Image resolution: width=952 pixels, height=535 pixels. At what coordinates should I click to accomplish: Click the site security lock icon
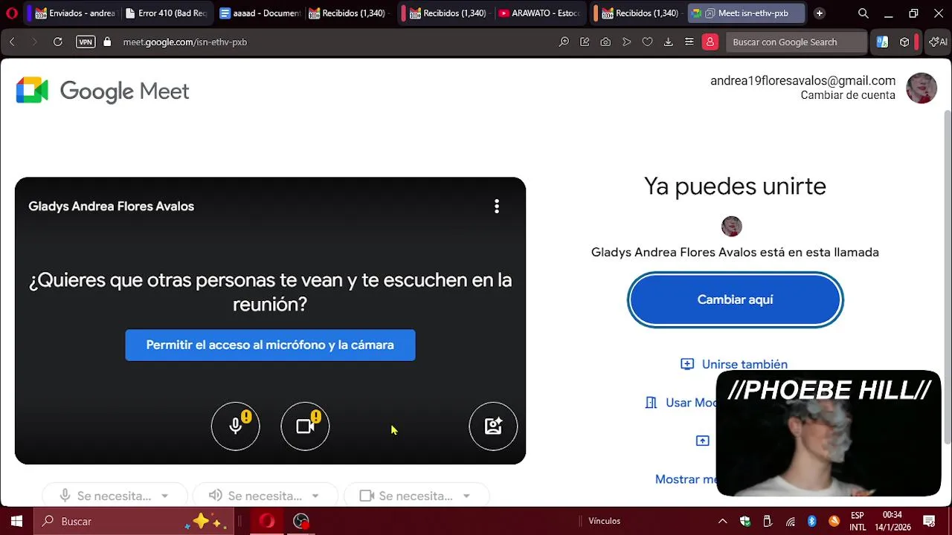coord(107,42)
